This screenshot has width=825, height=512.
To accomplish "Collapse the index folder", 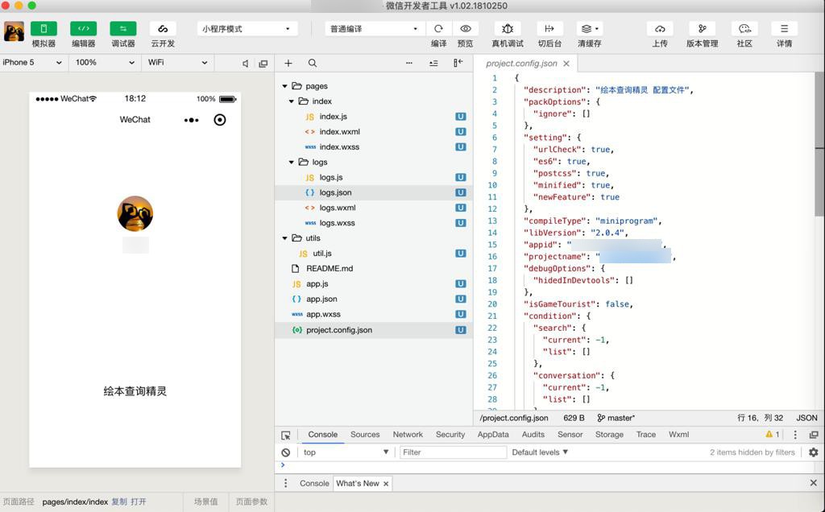I will (x=292, y=101).
